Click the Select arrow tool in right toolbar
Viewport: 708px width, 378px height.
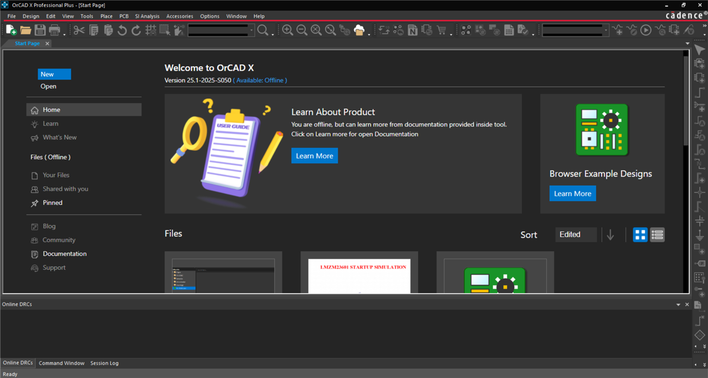click(700, 50)
